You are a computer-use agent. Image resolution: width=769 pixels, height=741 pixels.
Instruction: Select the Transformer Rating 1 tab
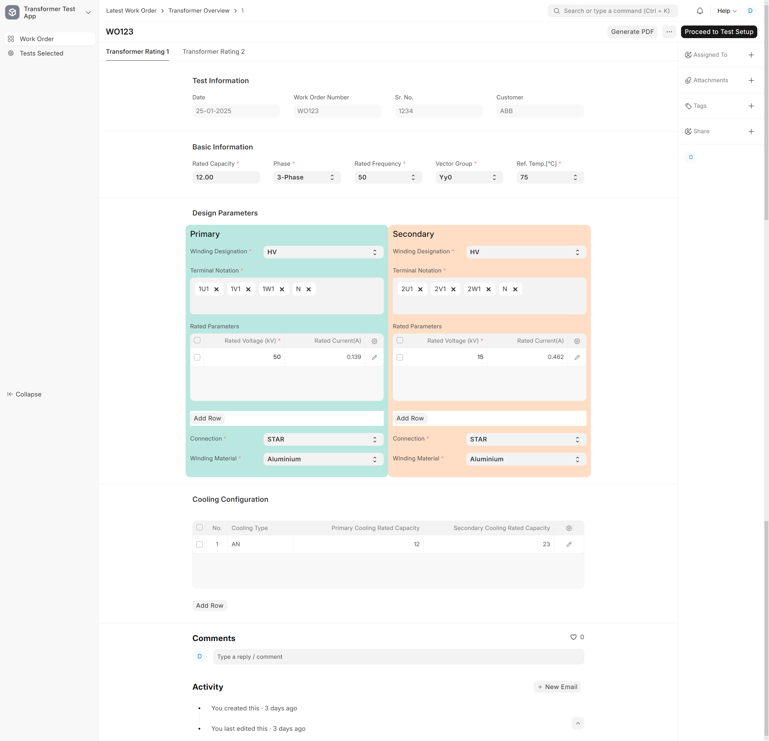tap(137, 52)
